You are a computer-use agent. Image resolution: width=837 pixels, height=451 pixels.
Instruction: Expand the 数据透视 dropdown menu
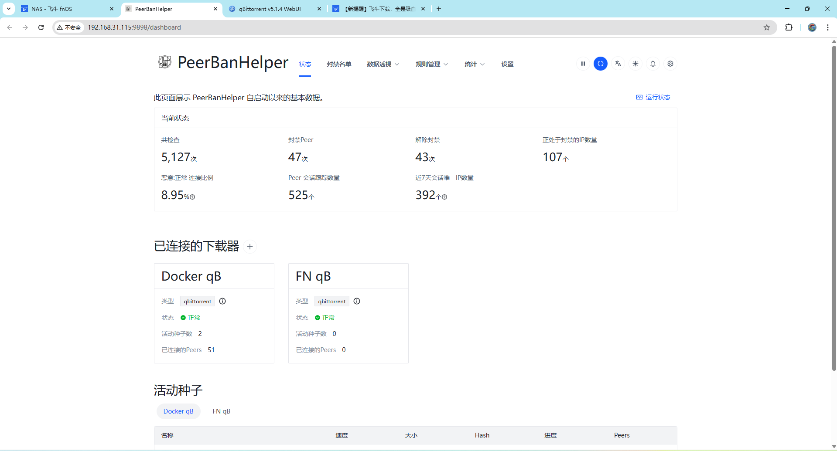pyautogui.click(x=383, y=64)
